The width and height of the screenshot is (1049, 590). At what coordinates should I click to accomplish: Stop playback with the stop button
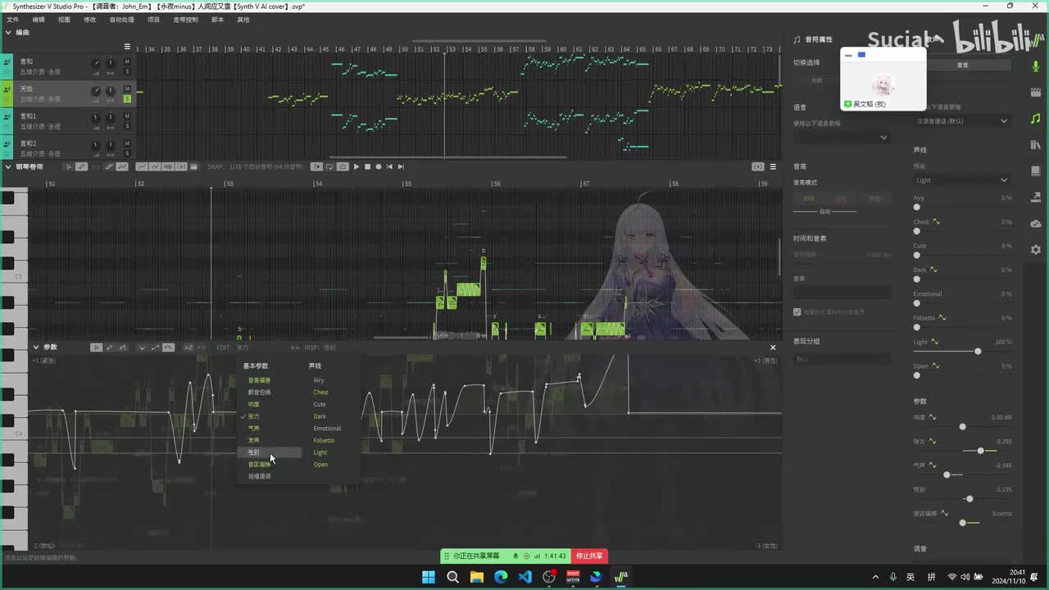367,166
